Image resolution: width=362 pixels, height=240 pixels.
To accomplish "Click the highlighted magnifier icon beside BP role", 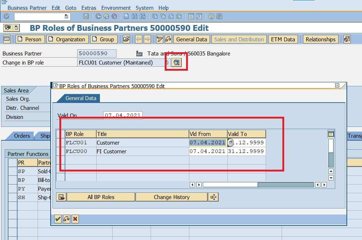I will click(x=176, y=62).
